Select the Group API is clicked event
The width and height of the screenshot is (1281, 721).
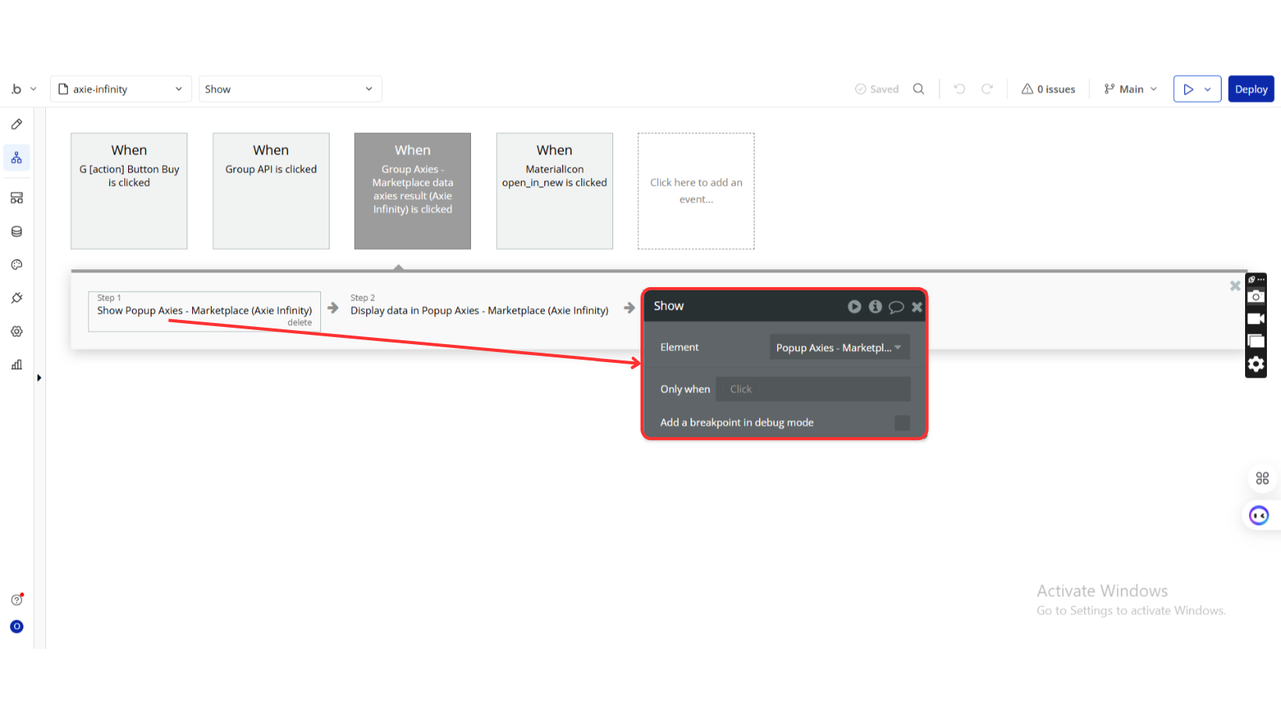271,191
